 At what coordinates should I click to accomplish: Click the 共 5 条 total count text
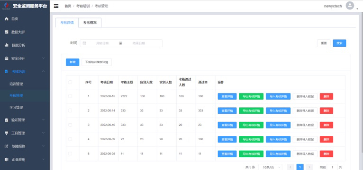coord(250,167)
